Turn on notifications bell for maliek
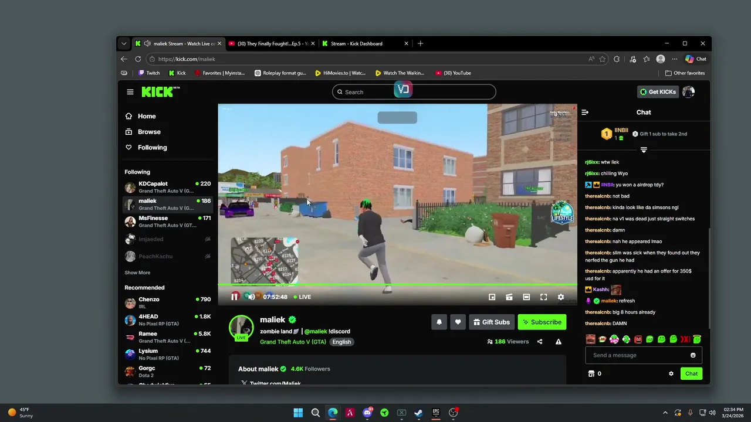The width and height of the screenshot is (751, 422). [x=439, y=322]
